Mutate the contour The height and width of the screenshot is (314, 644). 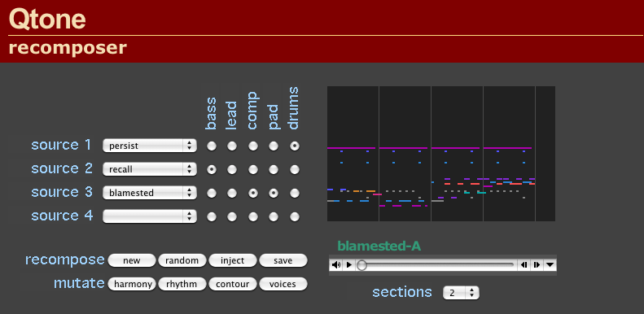pos(233,284)
